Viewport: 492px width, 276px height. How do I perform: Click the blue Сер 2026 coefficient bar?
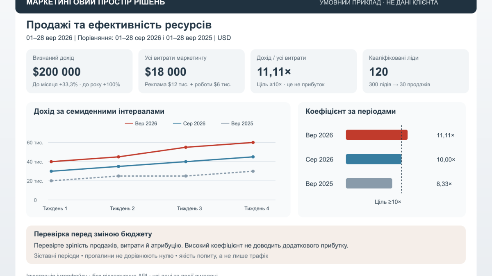click(374, 159)
